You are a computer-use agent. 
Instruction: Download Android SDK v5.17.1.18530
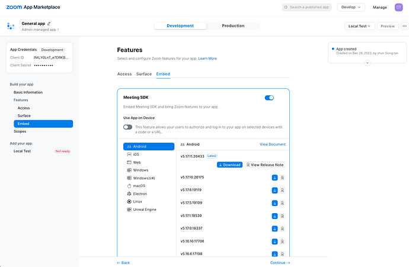[x=274, y=216]
